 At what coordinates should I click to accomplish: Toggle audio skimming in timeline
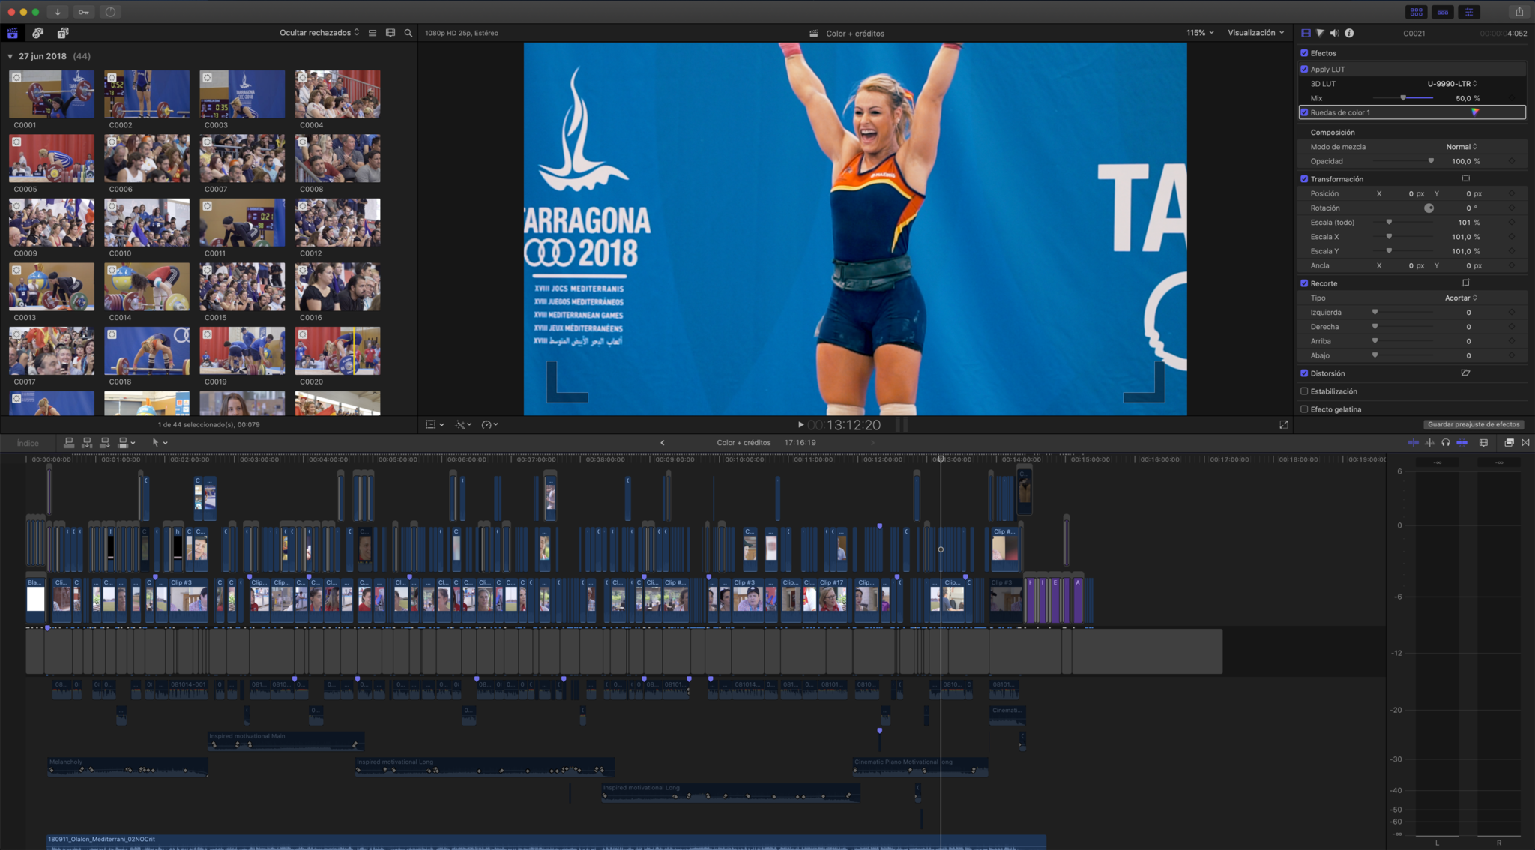click(x=1429, y=443)
